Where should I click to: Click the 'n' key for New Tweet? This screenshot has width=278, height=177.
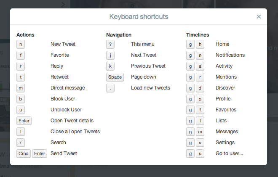coord(21,44)
